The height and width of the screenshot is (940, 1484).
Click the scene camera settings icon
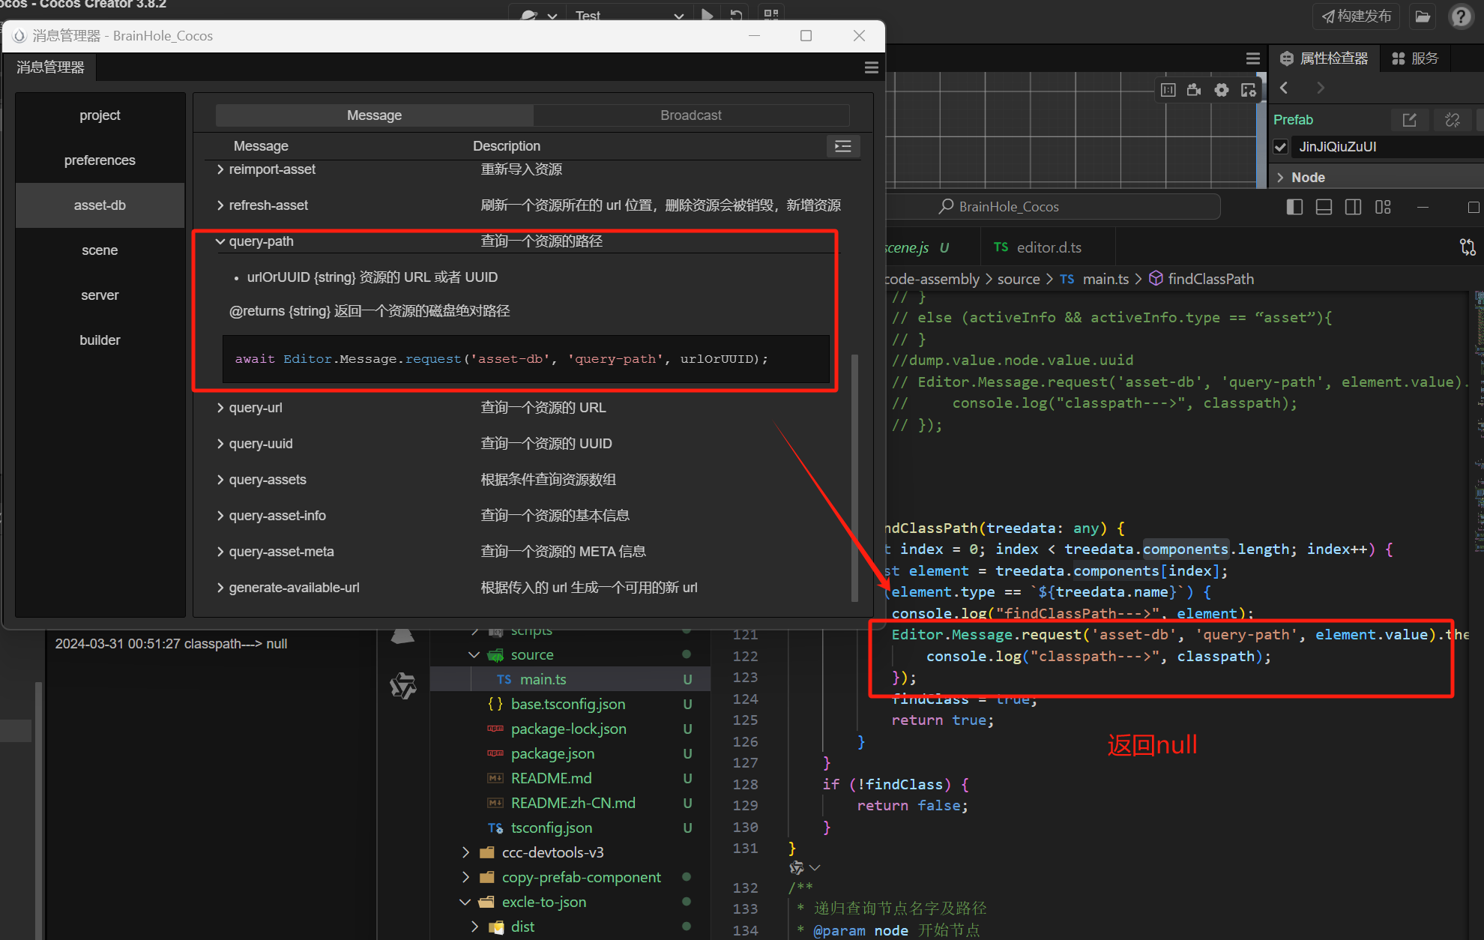1194,90
